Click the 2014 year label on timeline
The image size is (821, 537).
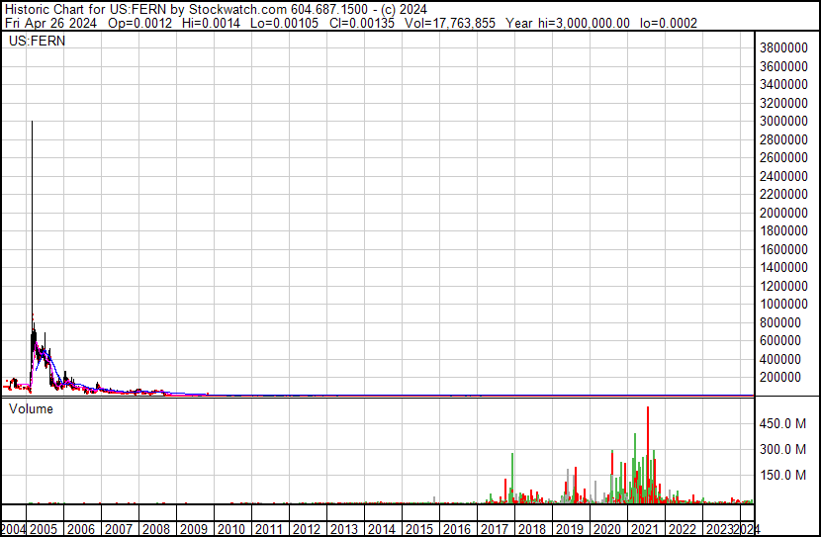pos(382,529)
